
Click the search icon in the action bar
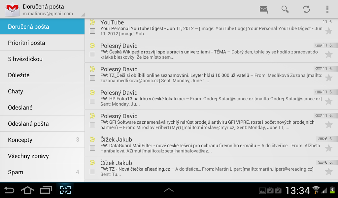click(x=285, y=10)
